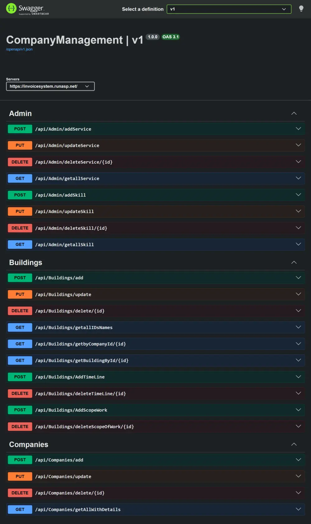This screenshot has height=524, width=311.
Task: Collapse the Buildings section chevron
Action: click(x=294, y=262)
